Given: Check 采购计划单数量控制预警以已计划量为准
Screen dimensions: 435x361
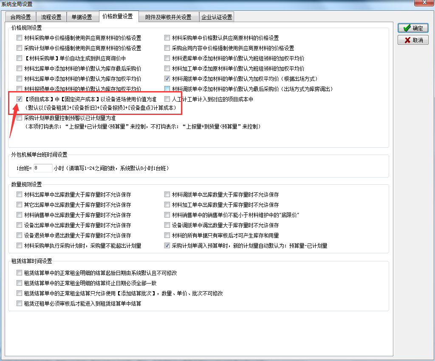Looking at the screenshot, I should (x=19, y=118).
